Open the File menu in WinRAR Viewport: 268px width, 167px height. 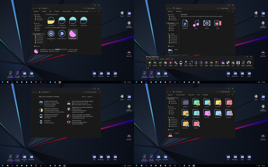click(148, 59)
